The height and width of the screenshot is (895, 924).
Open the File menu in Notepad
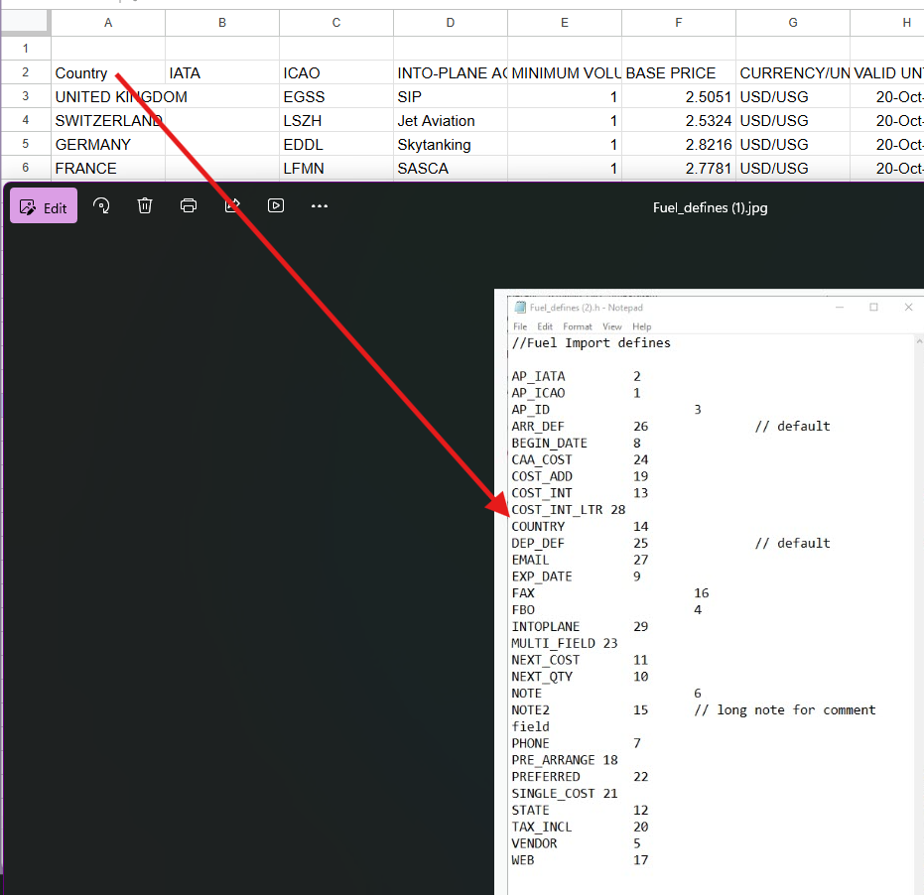click(520, 326)
